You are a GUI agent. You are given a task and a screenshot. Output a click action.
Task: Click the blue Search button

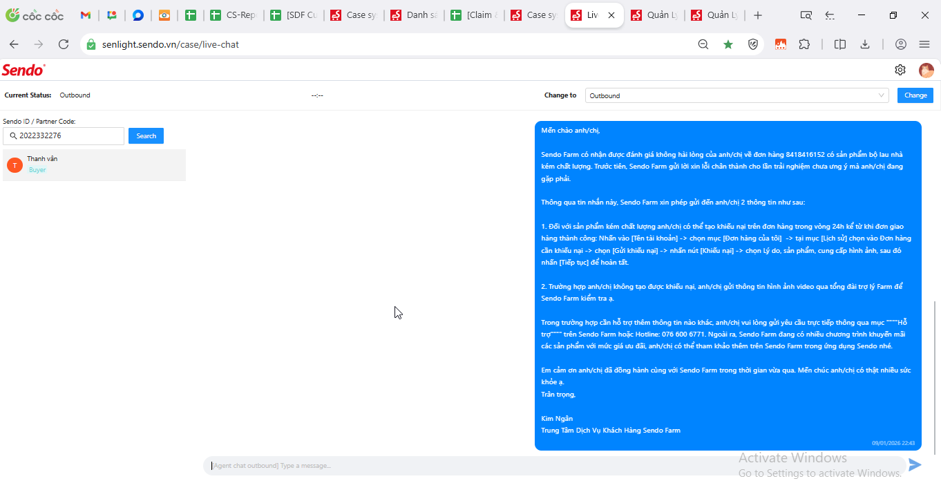[146, 136]
